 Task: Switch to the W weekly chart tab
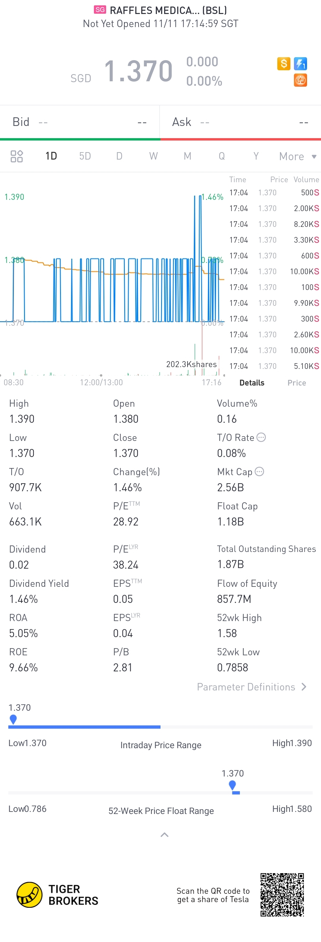pyautogui.click(x=153, y=156)
